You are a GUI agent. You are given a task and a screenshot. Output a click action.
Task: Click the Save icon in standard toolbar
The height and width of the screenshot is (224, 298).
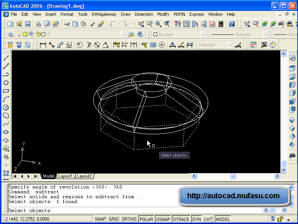28,24
